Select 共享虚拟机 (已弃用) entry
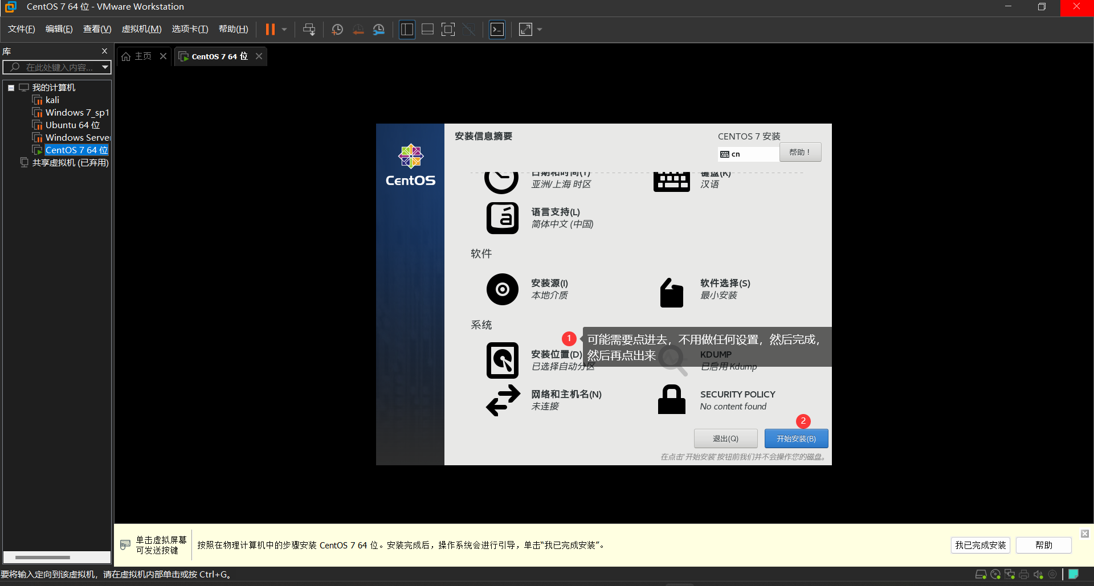Screen dimensions: 1094x586 (x=70, y=163)
